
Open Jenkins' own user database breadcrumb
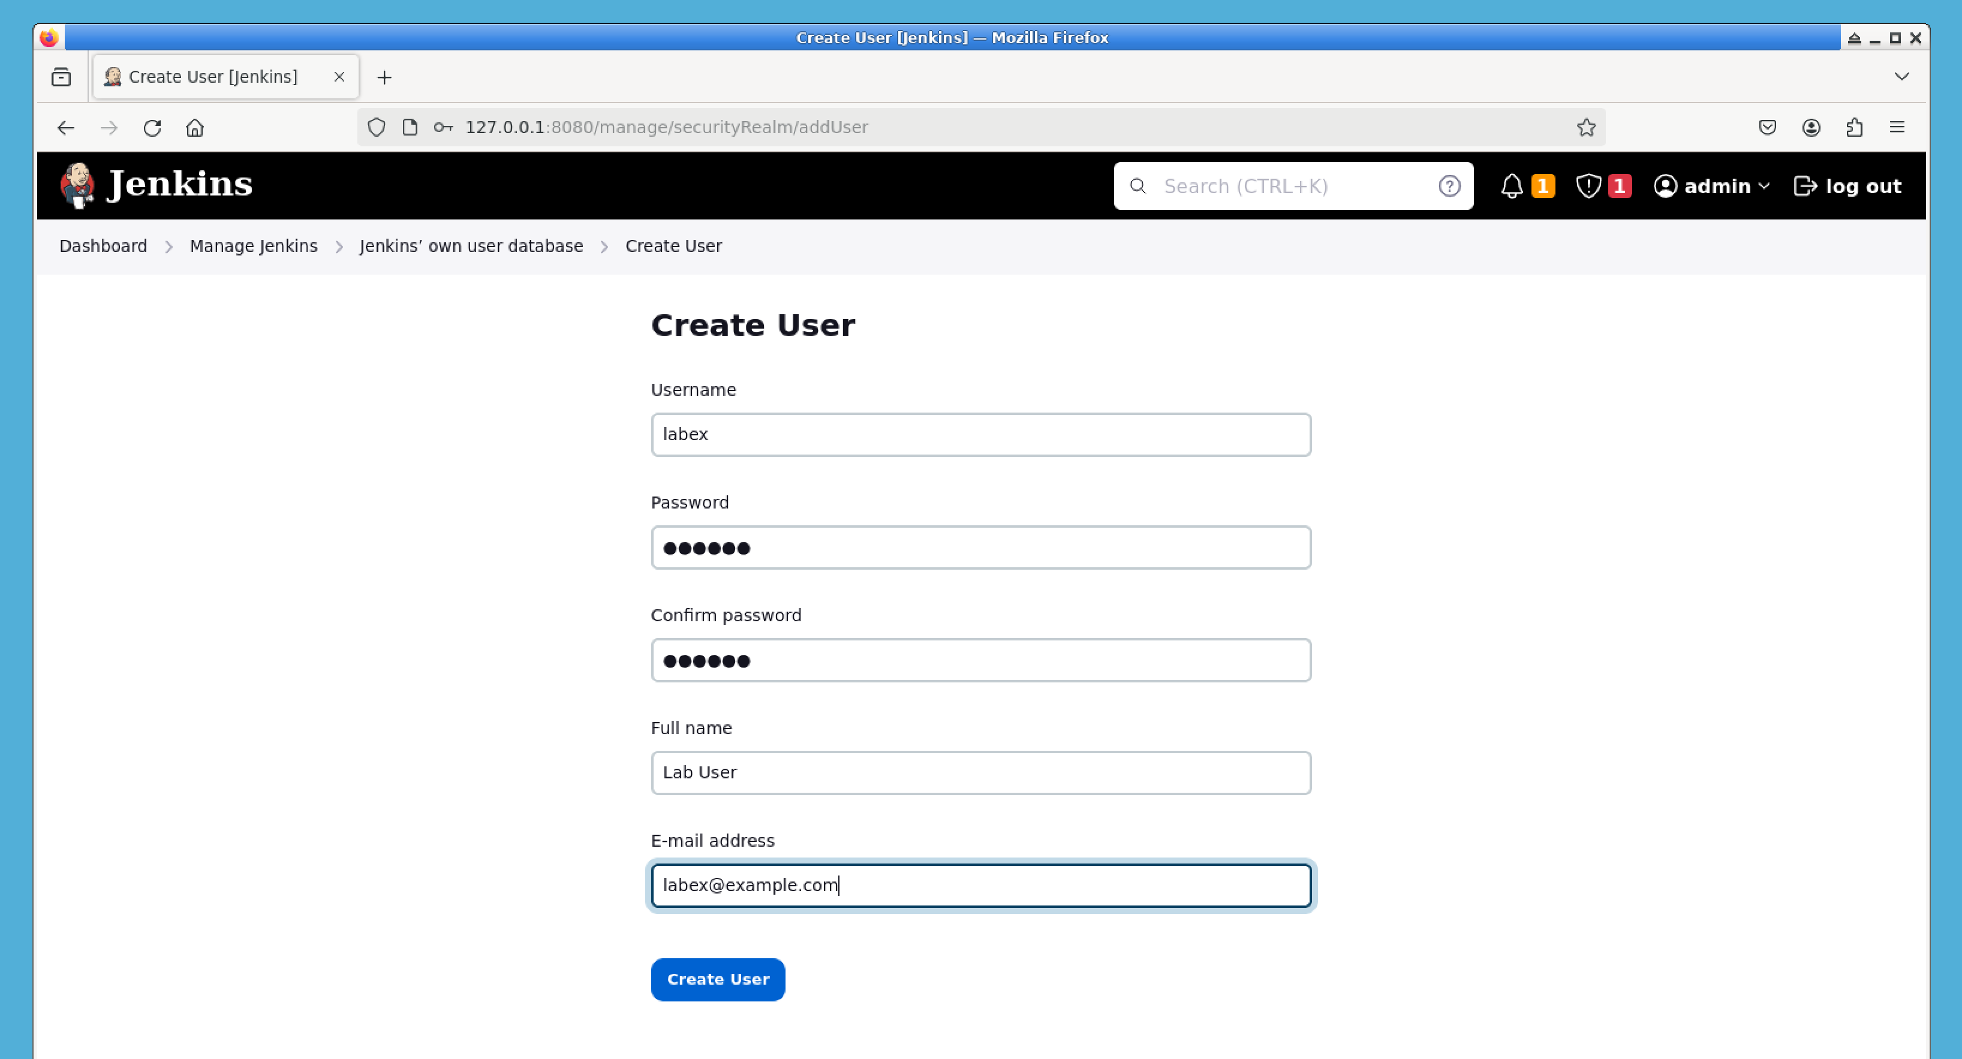[471, 246]
